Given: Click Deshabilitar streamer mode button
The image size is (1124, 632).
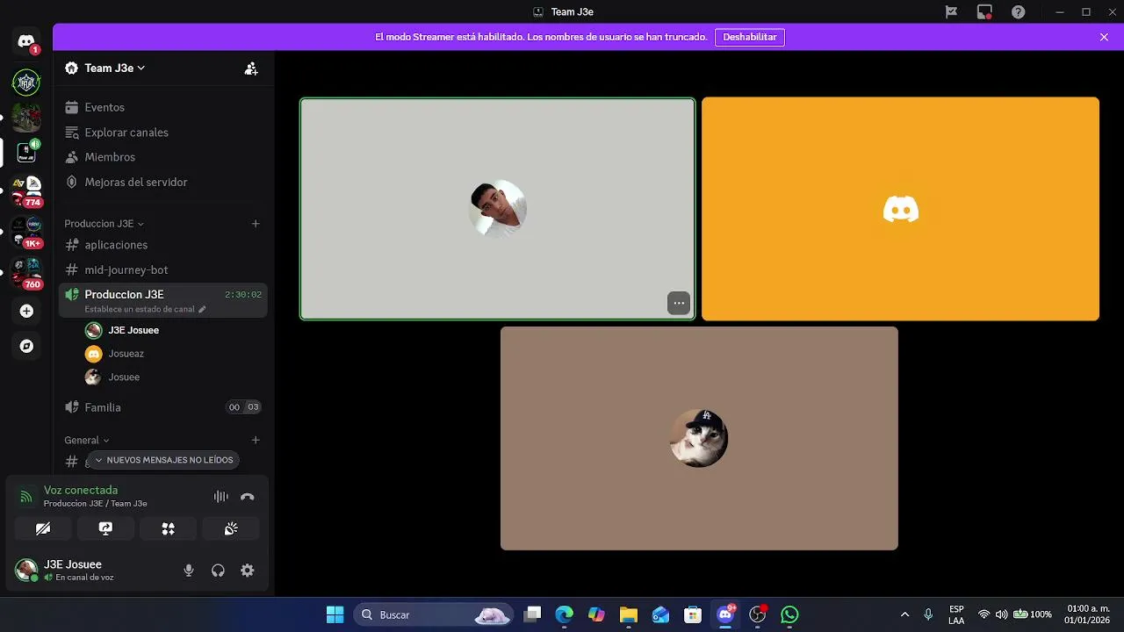Looking at the screenshot, I should [750, 37].
